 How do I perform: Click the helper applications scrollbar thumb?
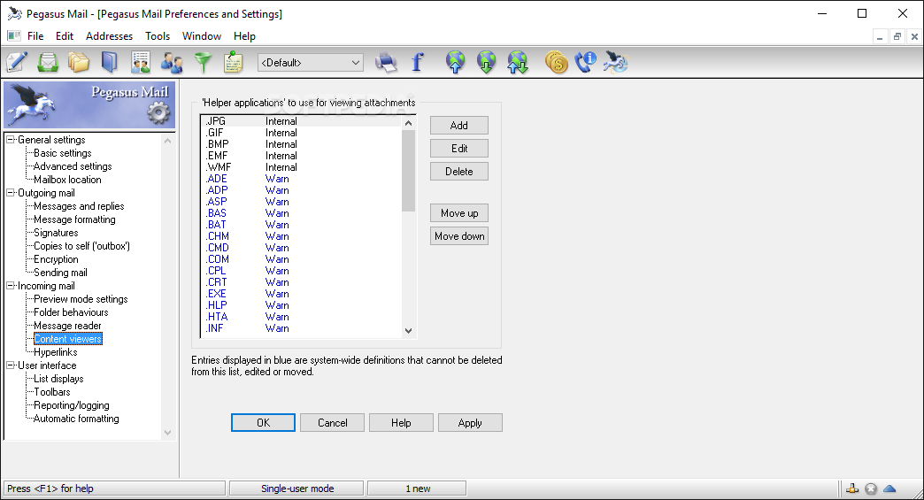408,171
